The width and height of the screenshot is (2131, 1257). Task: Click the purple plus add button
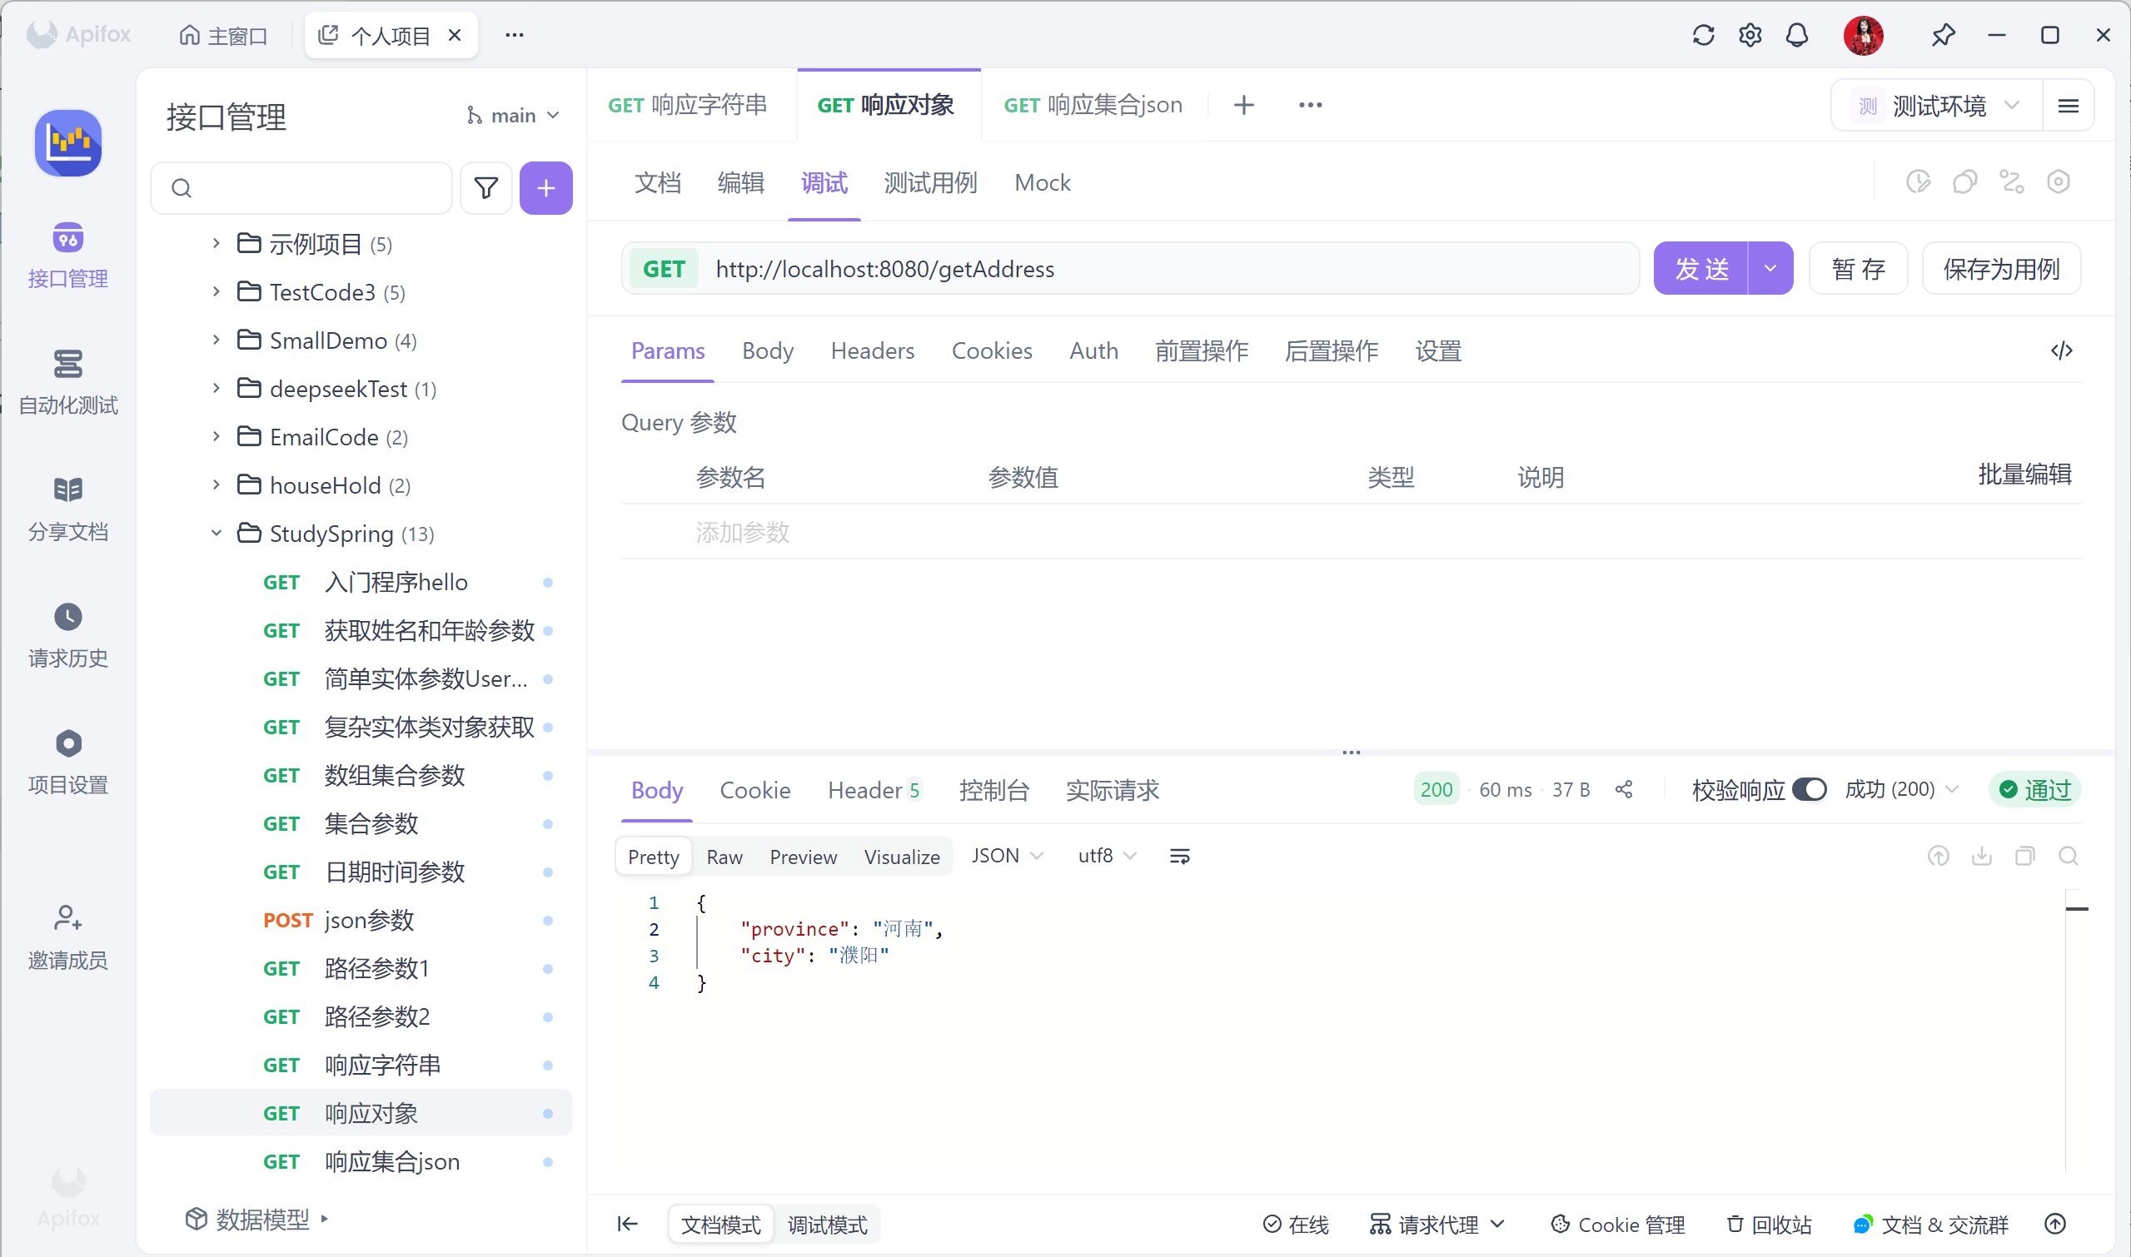(545, 188)
